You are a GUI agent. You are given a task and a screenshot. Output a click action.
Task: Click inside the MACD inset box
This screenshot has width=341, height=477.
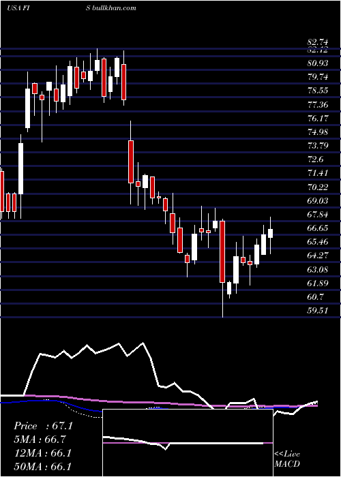pos(188,443)
